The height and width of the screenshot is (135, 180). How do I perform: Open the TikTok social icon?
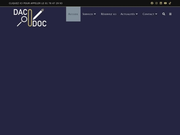[x=170, y=3]
